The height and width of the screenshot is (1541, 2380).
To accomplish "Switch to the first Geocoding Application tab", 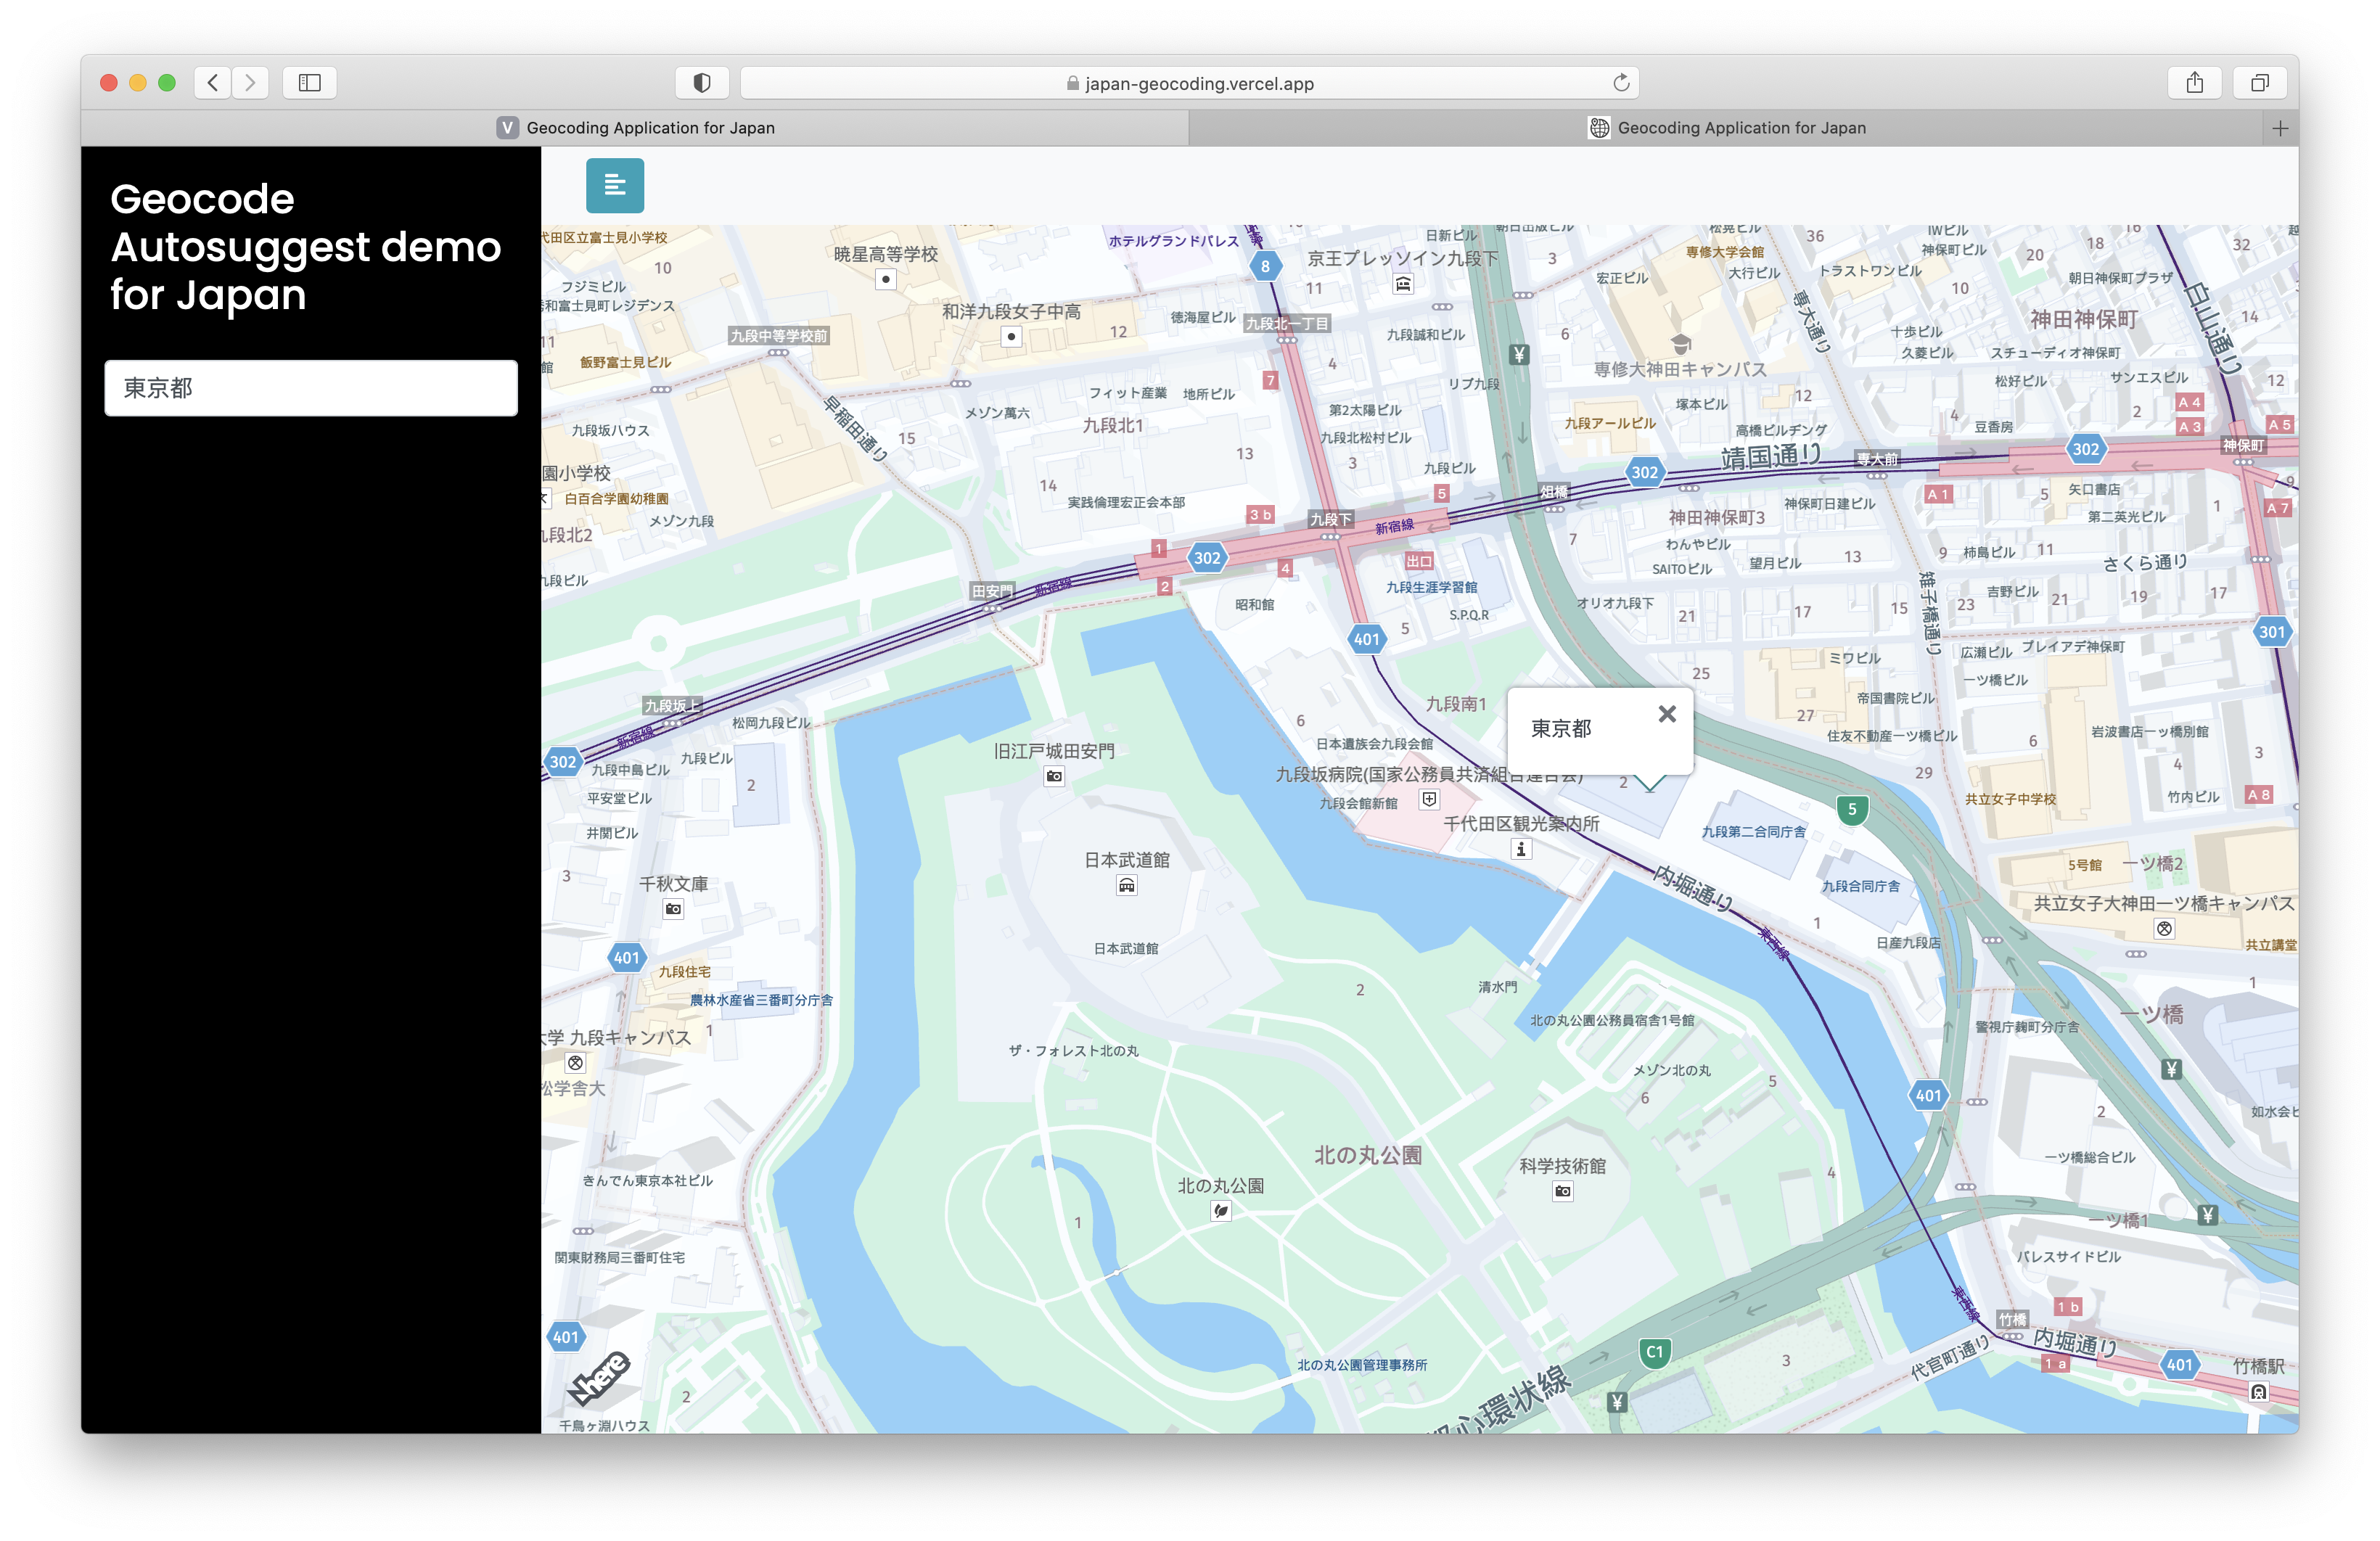I will point(636,128).
